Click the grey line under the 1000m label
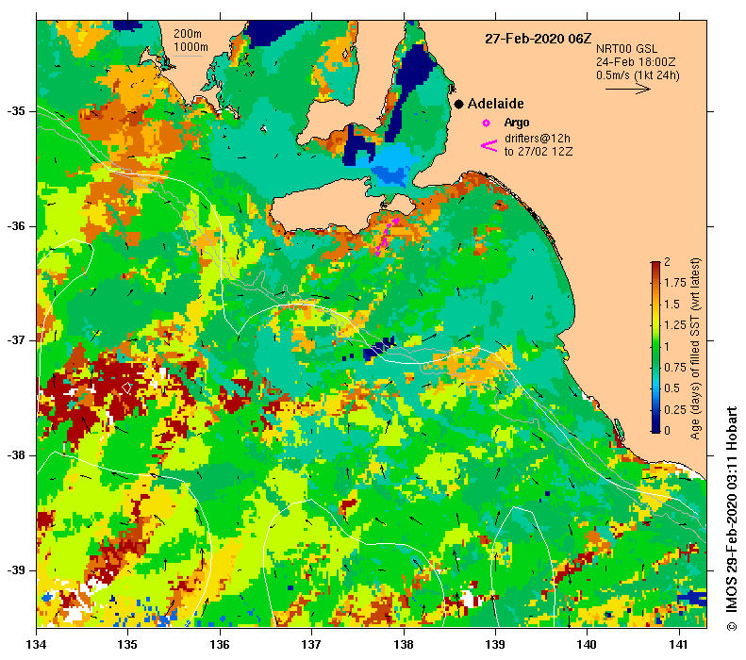This screenshot has width=746, height=660. (x=188, y=57)
